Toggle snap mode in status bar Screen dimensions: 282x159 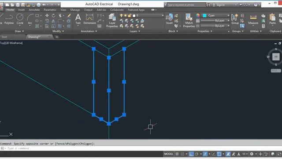[x=182, y=154]
